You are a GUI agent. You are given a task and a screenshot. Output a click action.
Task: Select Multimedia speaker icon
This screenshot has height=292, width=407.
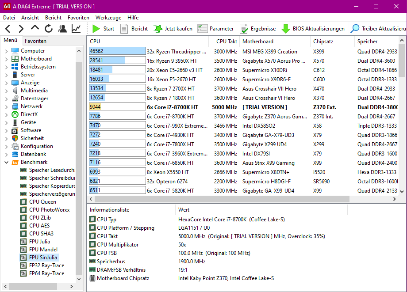(x=15, y=91)
